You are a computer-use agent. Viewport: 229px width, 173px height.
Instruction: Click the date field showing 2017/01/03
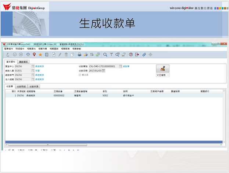coord(95,71)
